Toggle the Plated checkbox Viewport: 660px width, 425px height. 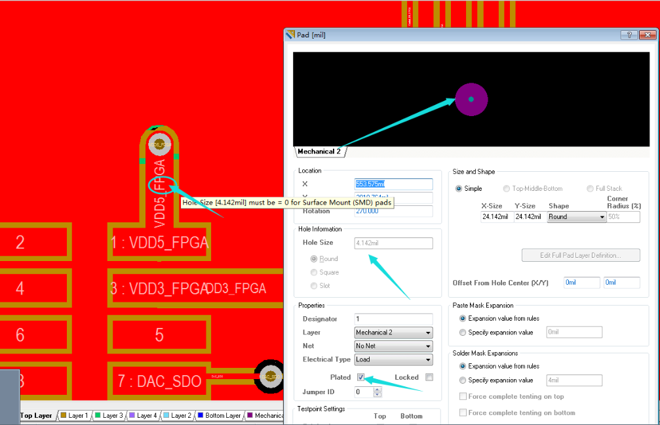(x=361, y=377)
